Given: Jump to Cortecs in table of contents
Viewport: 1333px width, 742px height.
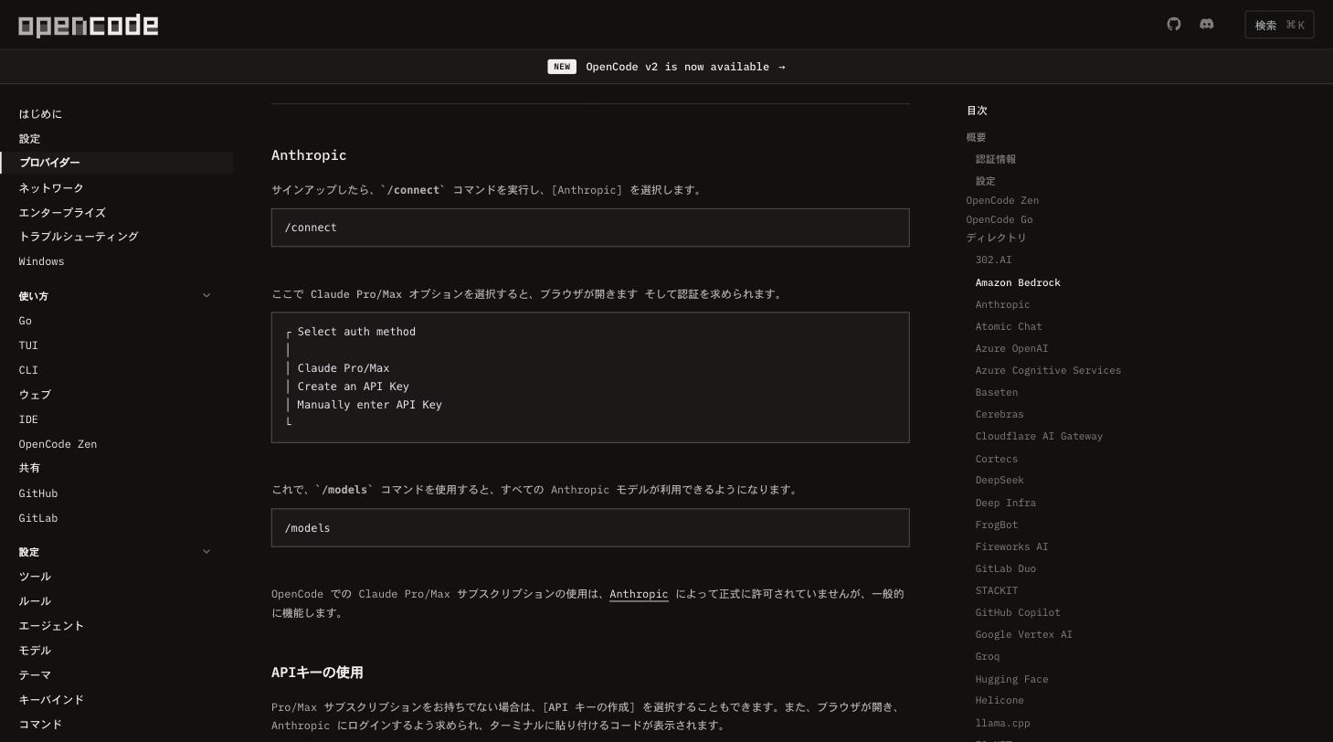Looking at the screenshot, I should 996,459.
